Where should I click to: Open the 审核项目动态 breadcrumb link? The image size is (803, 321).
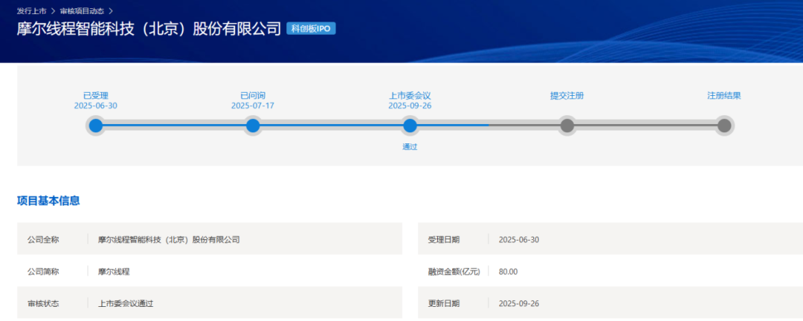(x=83, y=11)
